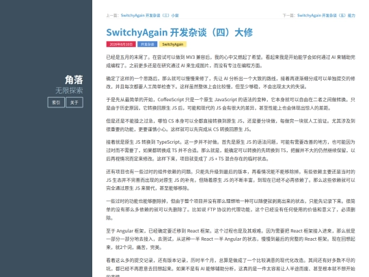Open the 关于 about button in sidebar
The height and width of the screenshot is (277, 369).
(74, 103)
